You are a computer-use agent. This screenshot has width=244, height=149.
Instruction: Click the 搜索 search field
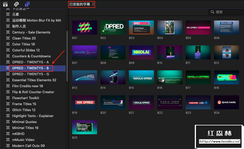point(226,12)
